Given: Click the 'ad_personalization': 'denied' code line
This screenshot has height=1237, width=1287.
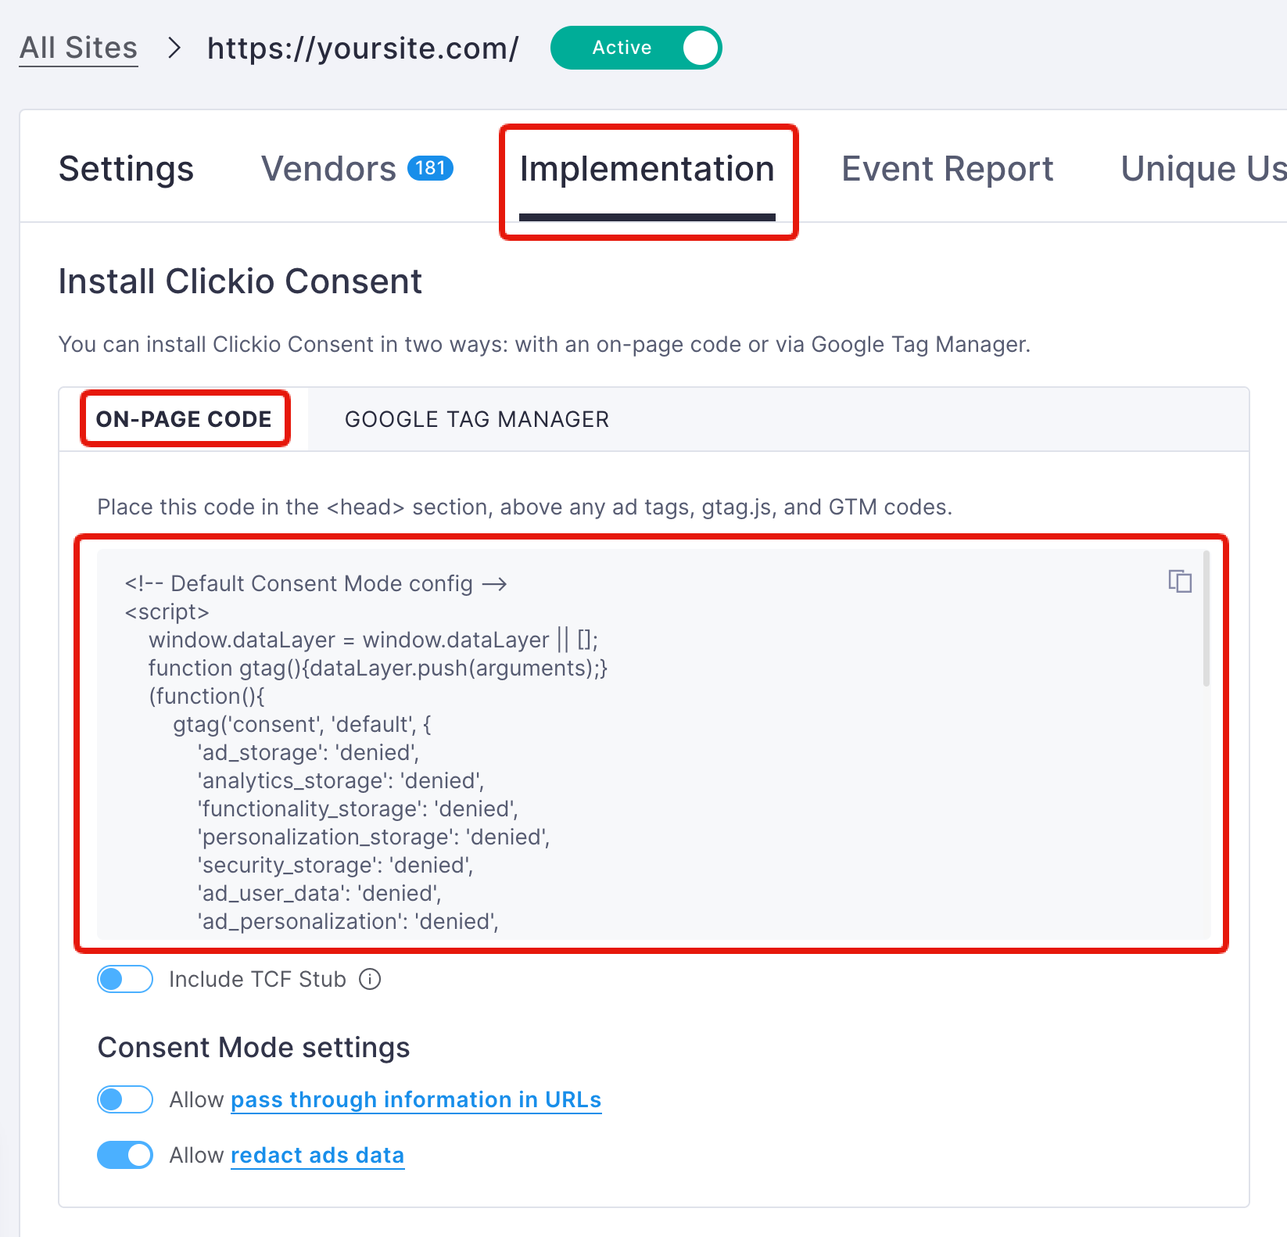Looking at the screenshot, I should point(348,921).
